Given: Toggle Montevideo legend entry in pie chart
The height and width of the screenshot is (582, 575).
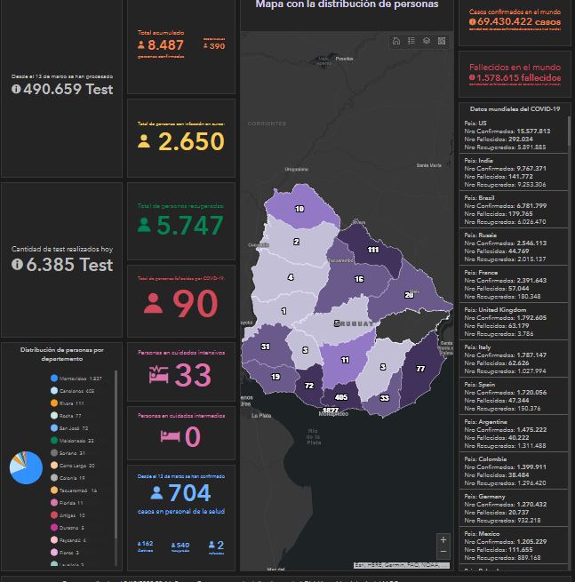Looking at the screenshot, I should coord(76,379).
